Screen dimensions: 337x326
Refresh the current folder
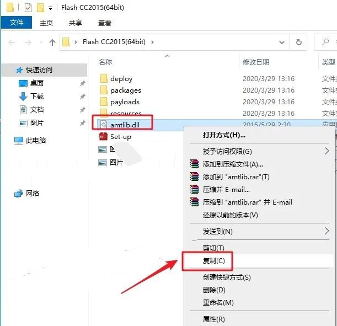tap(298, 42)
